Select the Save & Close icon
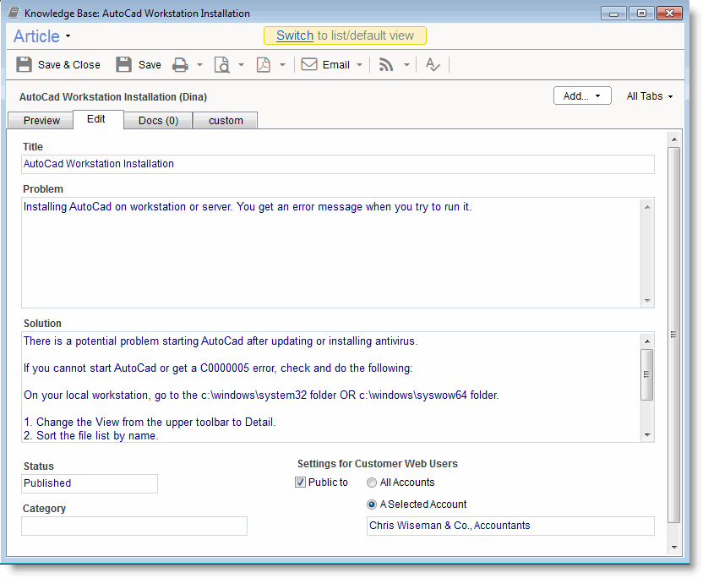 click(23, 64)
